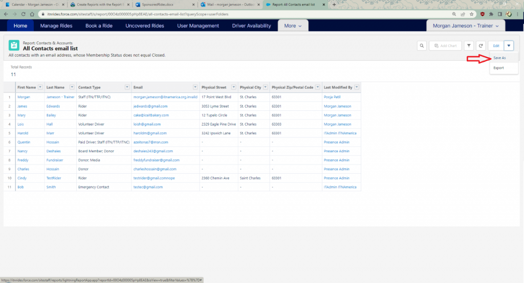This screenshot has height=283, width=524.
Task: Open the More navigation dropdown
Action: coord(293,26)
